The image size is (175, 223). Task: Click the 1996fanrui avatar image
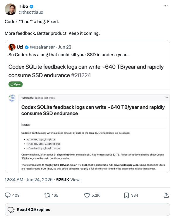tap(12, 98)
